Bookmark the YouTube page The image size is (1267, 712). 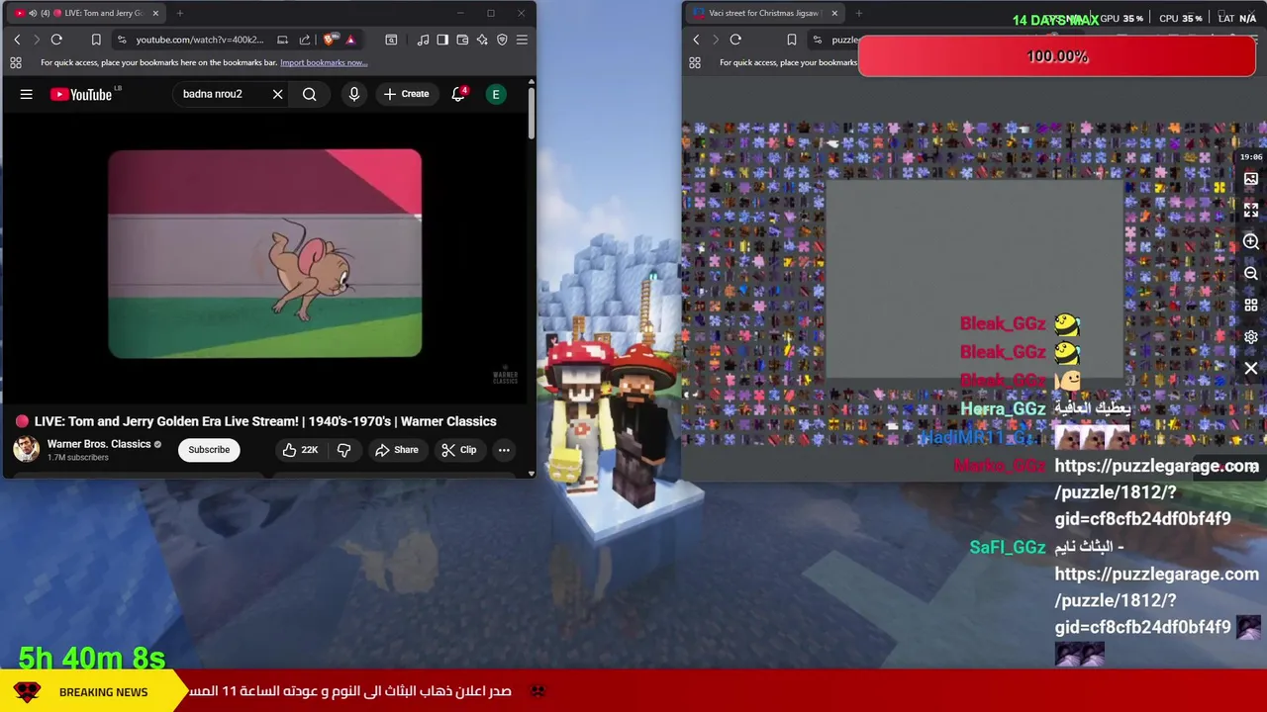(96, 40)
